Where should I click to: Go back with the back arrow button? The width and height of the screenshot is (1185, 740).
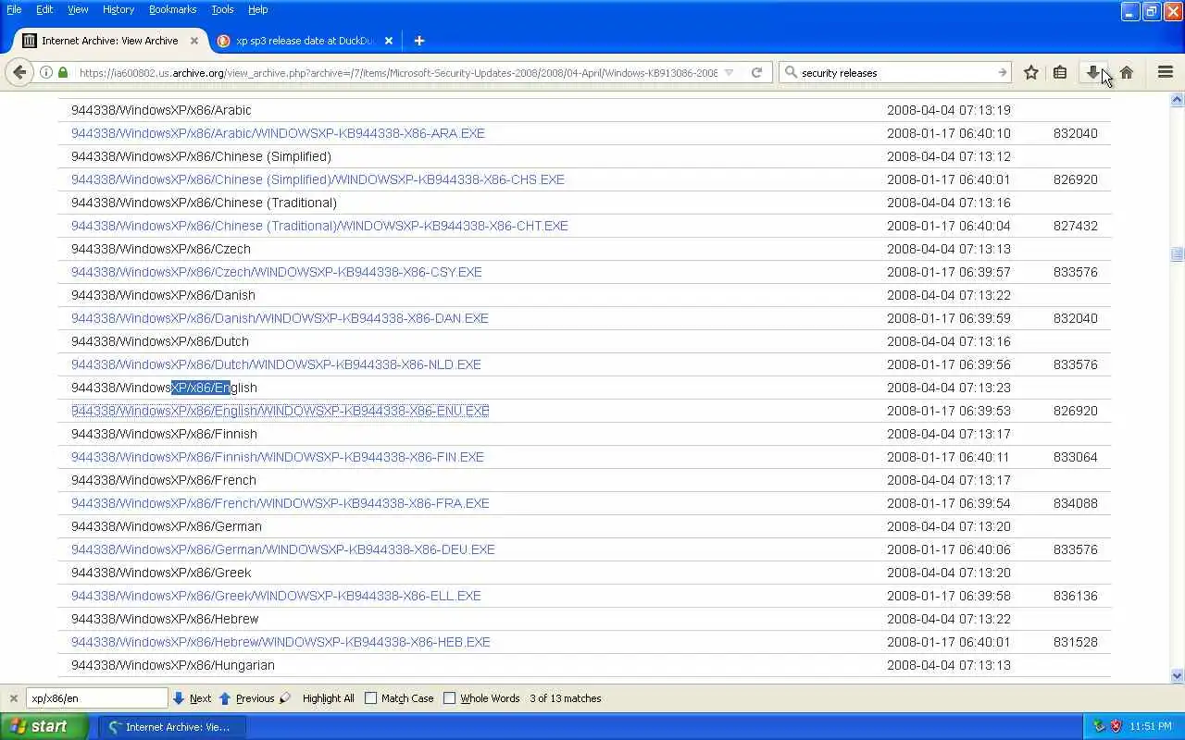[19, 72]
